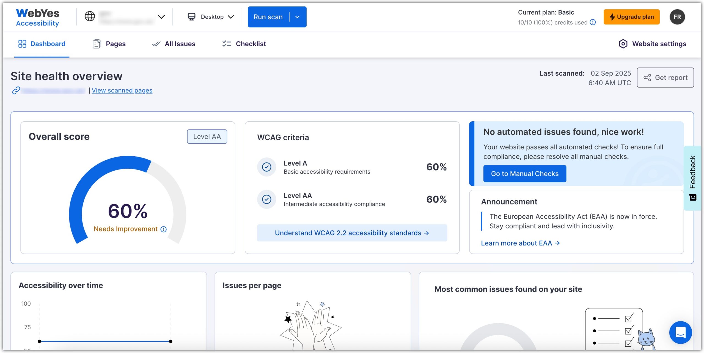
Task: Click the 'Current plan: Basic' text
Action: point(546,12)
